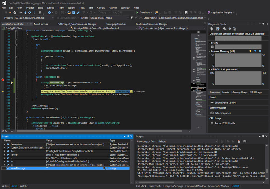Open the Debug menu
Viewport: 270px width, 189px height.
[x=51, y=7]
